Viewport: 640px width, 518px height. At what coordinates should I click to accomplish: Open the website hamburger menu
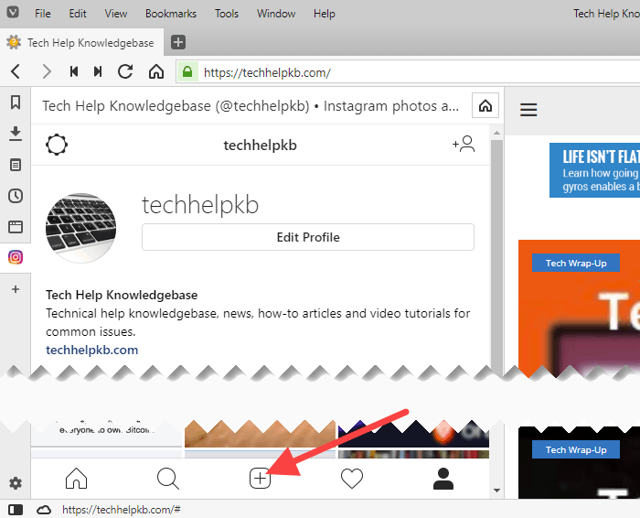click(528, 110)
